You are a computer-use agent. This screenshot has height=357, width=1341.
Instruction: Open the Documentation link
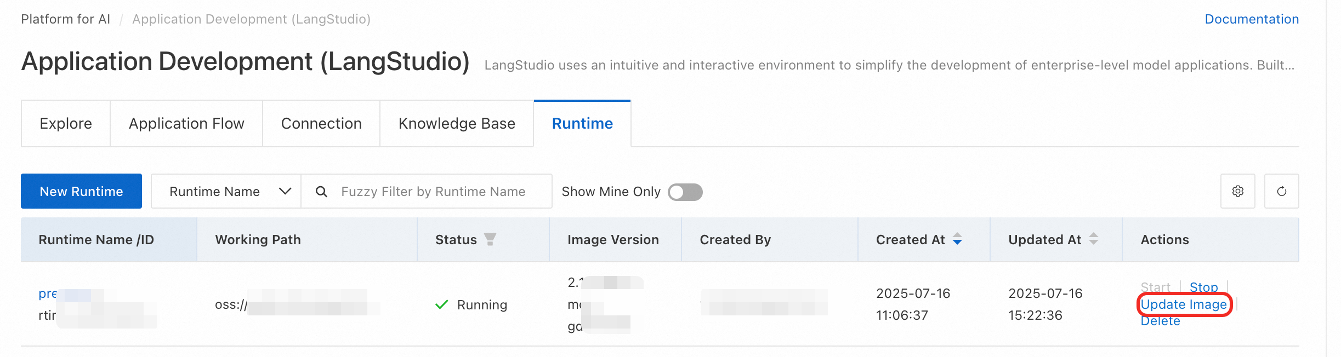click(1251, 19)
